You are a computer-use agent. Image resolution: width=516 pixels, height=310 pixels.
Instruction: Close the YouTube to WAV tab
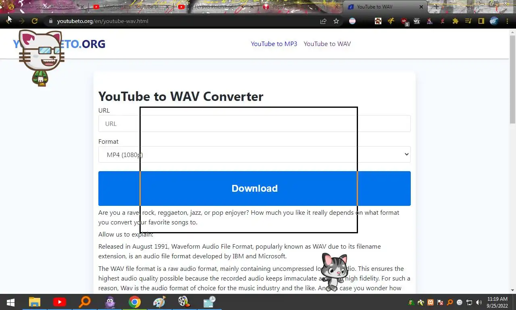point(421,7)
